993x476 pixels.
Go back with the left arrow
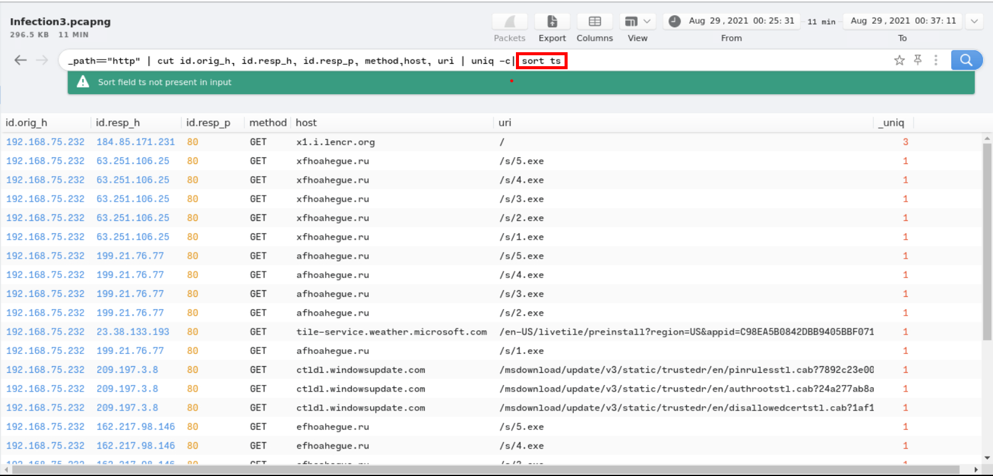tap(21, 60)
